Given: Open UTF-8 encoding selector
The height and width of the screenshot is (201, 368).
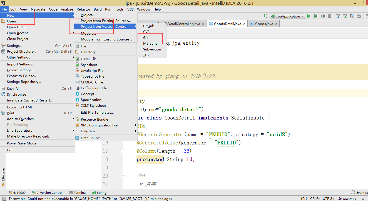Looking at the screenshot, I should point(328,199).
